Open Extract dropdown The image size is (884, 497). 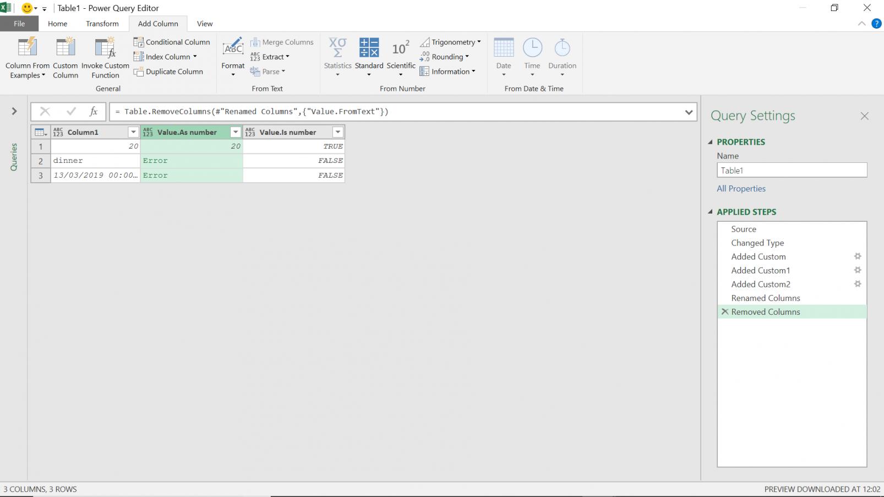tap(270, 57)
